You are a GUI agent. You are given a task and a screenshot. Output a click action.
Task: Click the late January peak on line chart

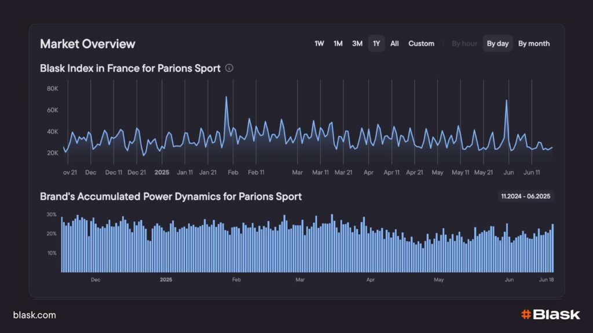(226, 98)
